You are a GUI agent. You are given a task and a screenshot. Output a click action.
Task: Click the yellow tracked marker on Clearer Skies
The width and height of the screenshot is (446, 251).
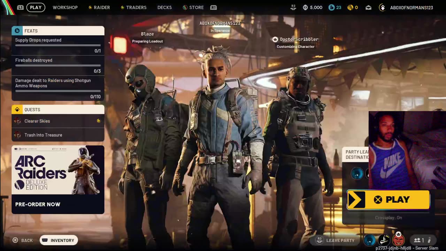(x=99, y=121)
